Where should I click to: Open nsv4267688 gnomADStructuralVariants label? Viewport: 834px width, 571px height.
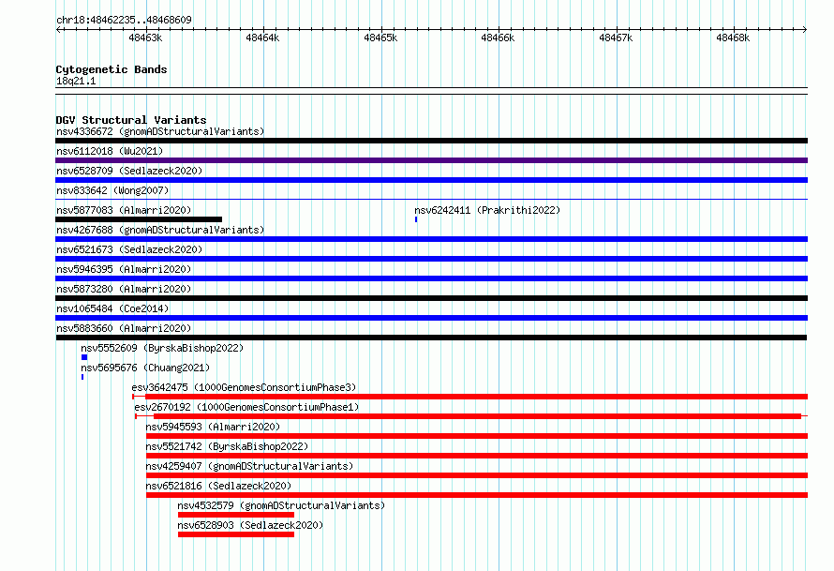point(160,230)
